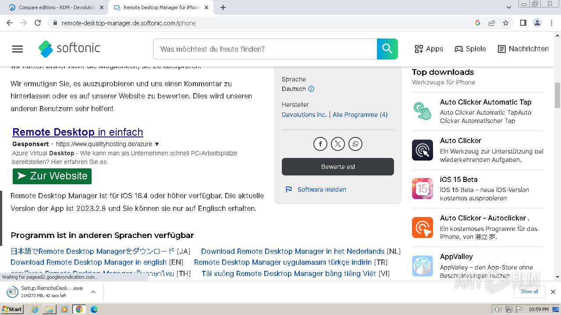
Task: Focus the 'Was möchtest du heute finden?' search field
Action: tap(265, 49)
